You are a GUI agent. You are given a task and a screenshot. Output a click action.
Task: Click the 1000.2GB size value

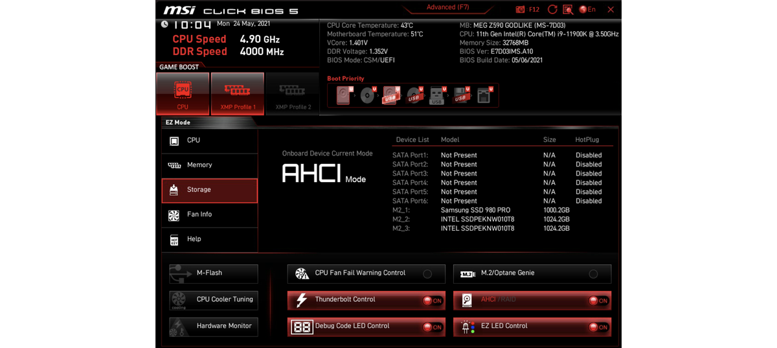pos(556,211)
